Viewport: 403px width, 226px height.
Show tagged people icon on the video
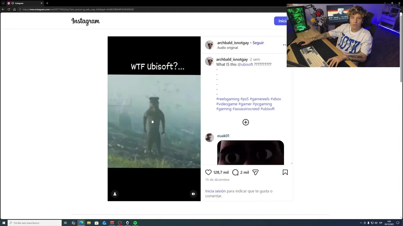pos(115,194)
